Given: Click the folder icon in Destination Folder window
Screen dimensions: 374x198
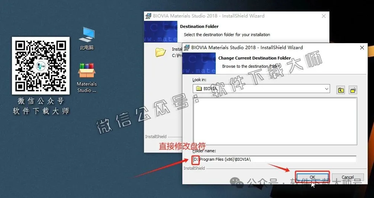Looking at the screenshot, I should [x=160, y=52].
